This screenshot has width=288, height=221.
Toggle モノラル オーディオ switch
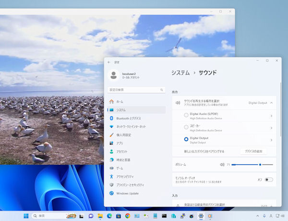269,180
